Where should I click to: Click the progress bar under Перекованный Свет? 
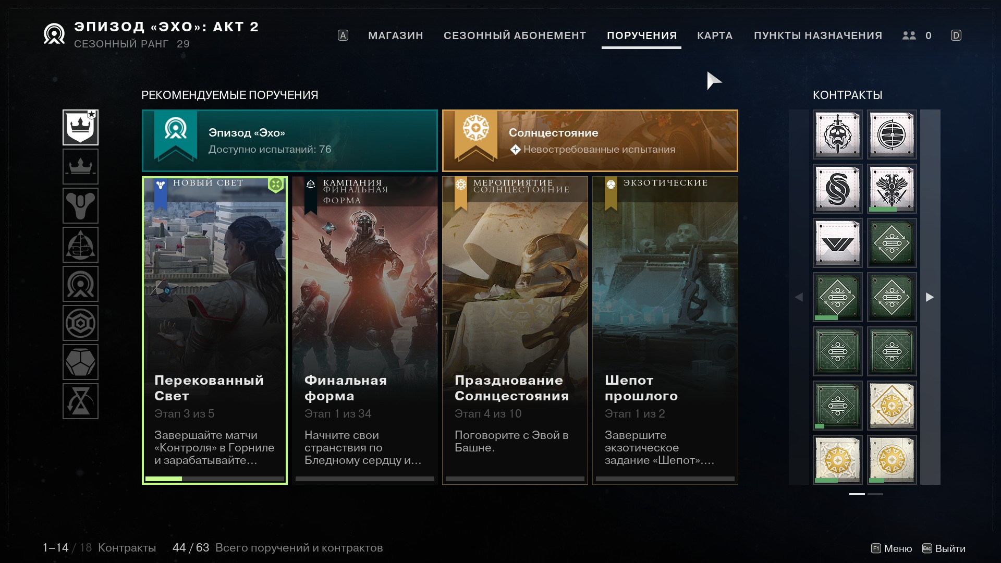(x=215, y=479)
